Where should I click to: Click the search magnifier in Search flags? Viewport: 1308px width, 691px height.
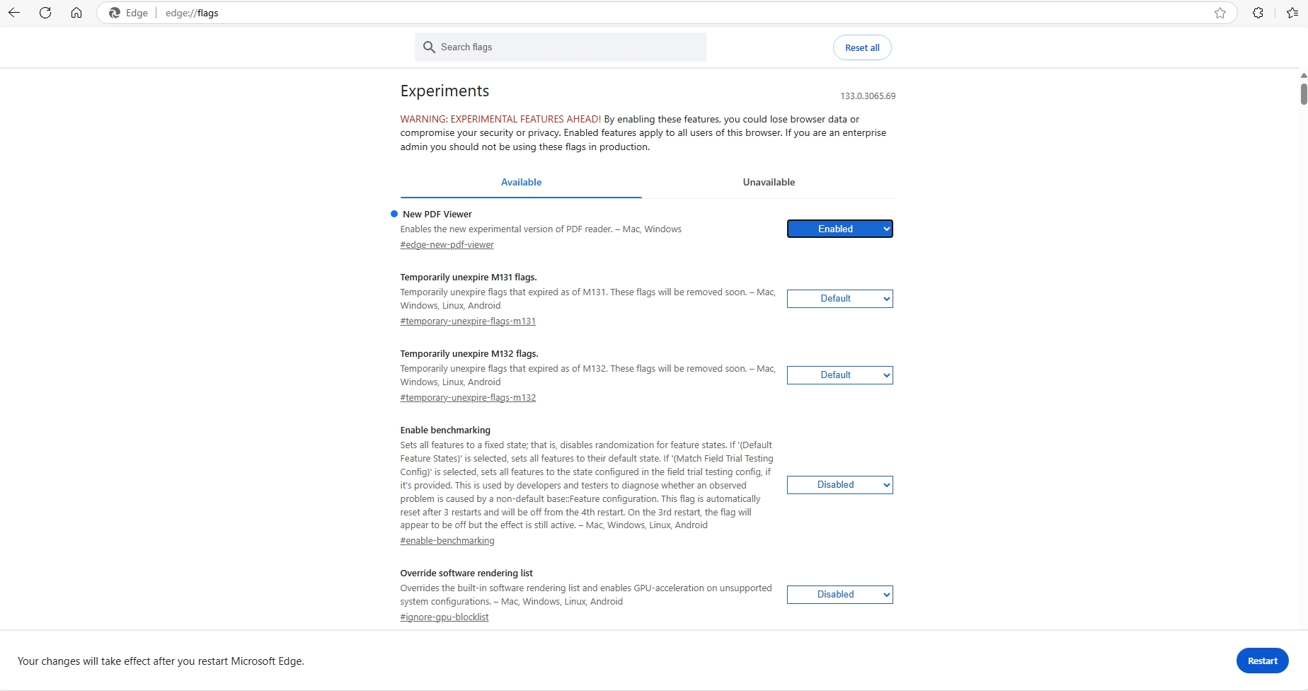430,47
